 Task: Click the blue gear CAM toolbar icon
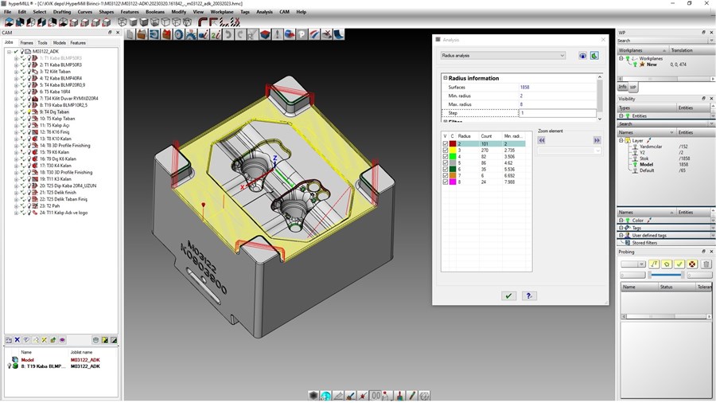(x=179, y=34)
